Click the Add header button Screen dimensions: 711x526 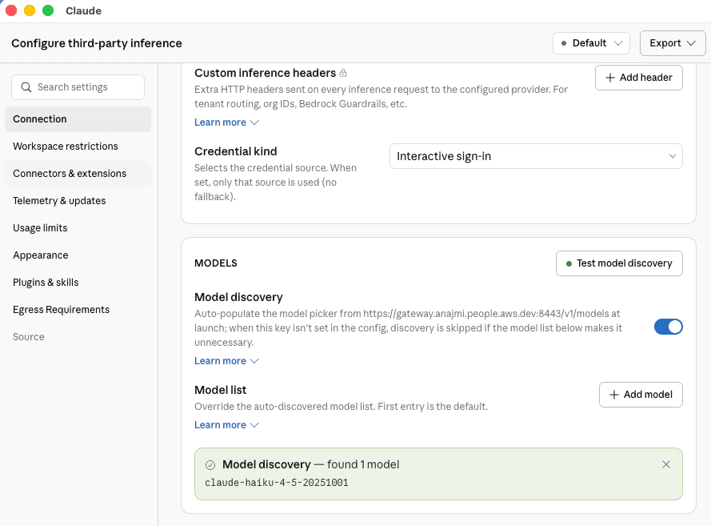pyautogui.click(x=638, y=78)
